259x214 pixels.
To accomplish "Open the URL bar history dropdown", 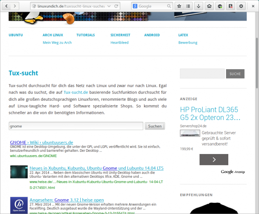I will click(x=109, y=6).
